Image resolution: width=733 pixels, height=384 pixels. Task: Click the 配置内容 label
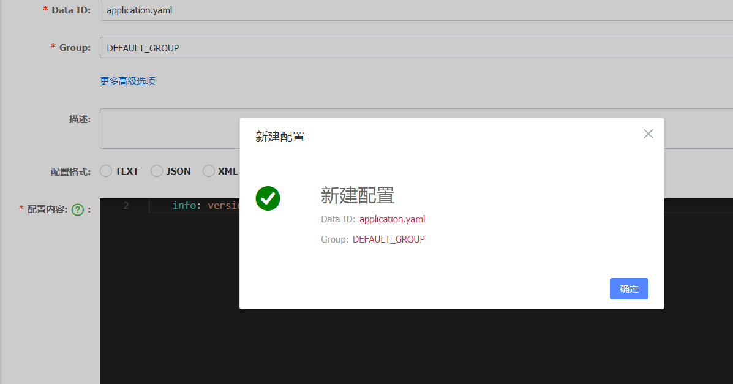47,209
